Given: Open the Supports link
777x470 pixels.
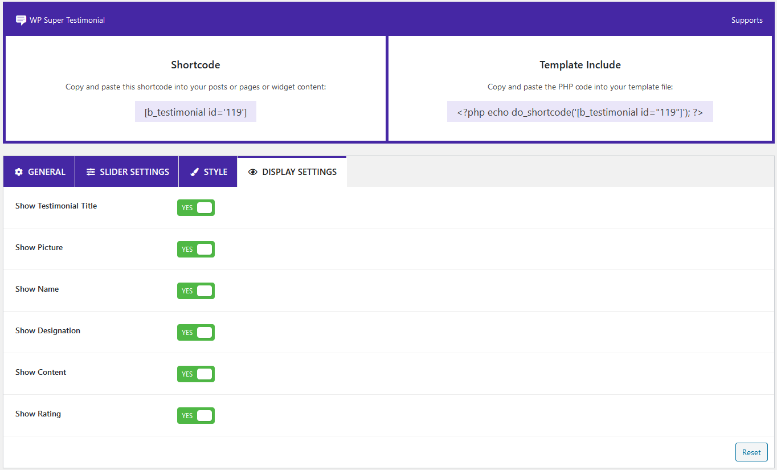Looking at the screenshot, I should click(747, 20).
